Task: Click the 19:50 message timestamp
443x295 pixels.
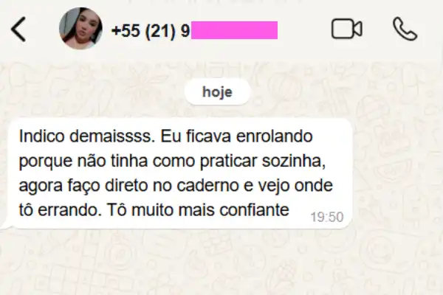Action: (327, 217)
